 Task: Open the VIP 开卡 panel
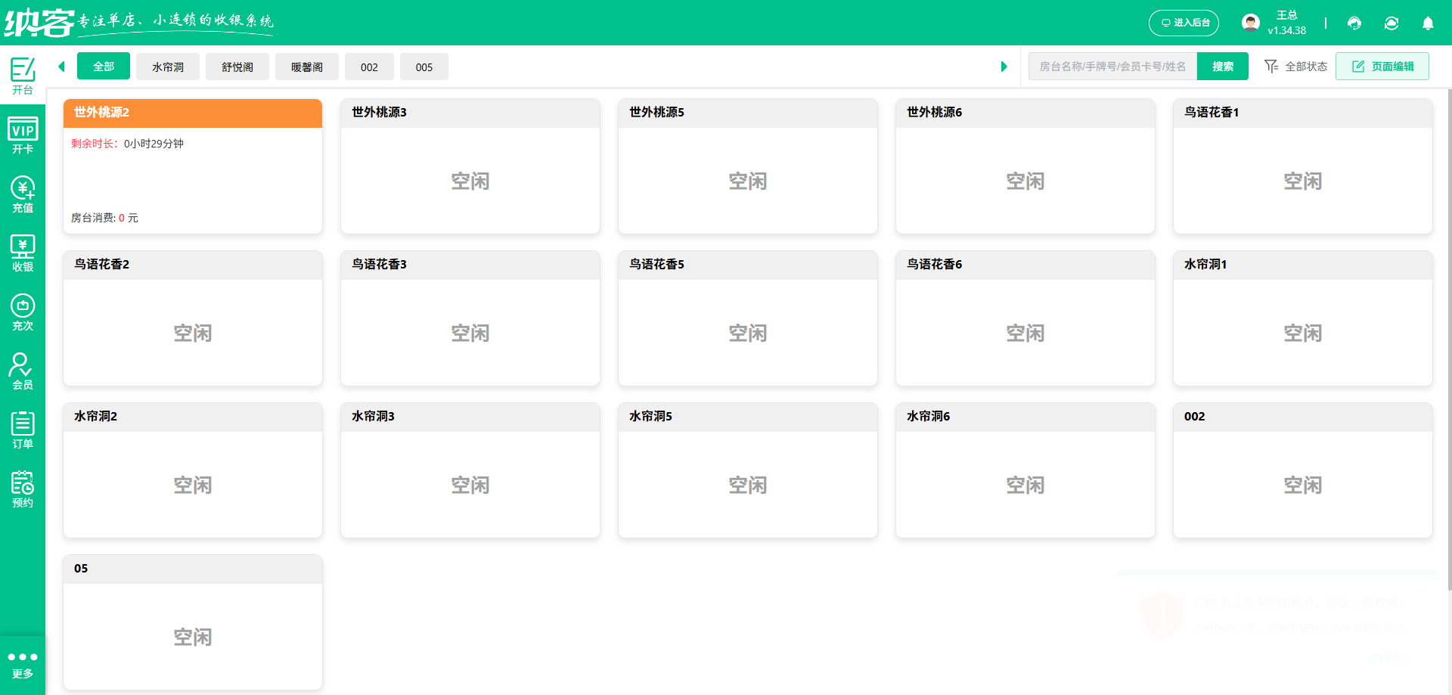tap(23, 135)
